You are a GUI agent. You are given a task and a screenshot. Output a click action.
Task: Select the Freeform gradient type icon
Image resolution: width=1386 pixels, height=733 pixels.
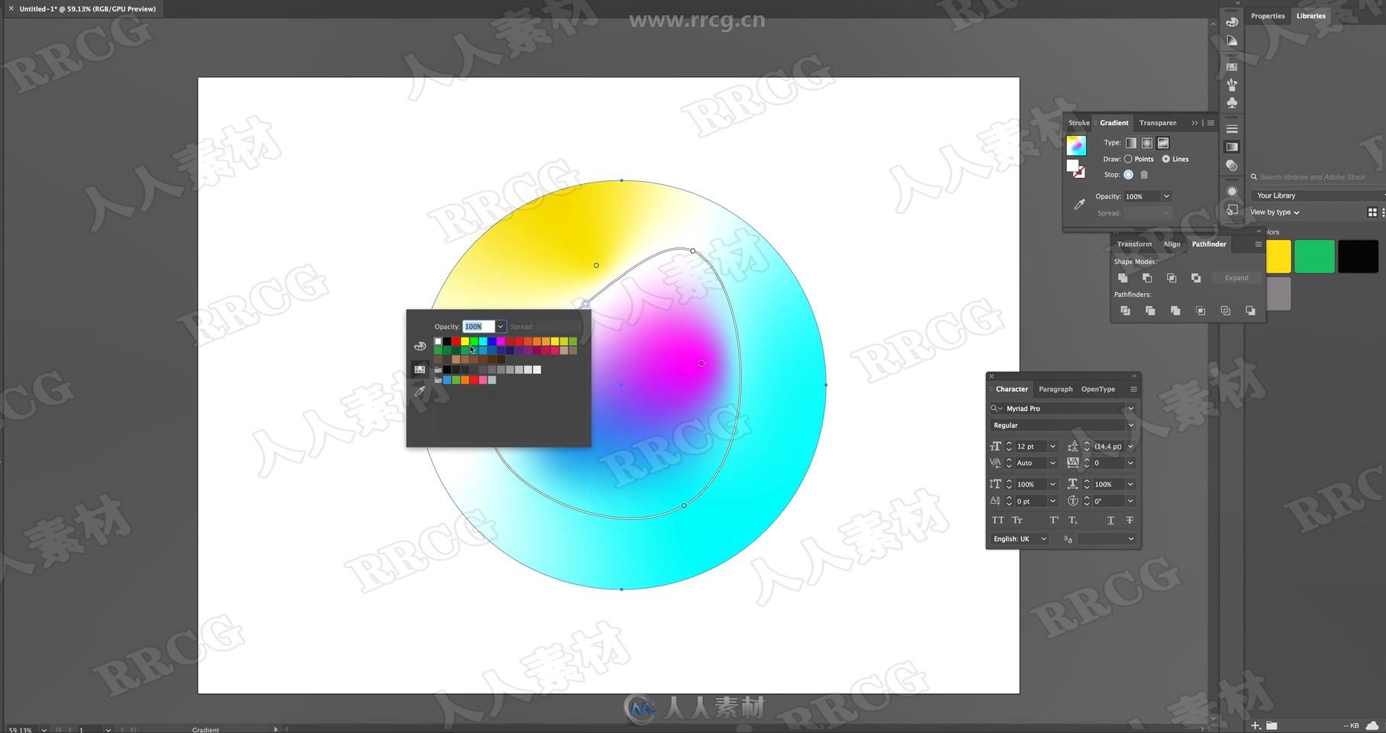pyautogui.click(x=1163, y=143)
